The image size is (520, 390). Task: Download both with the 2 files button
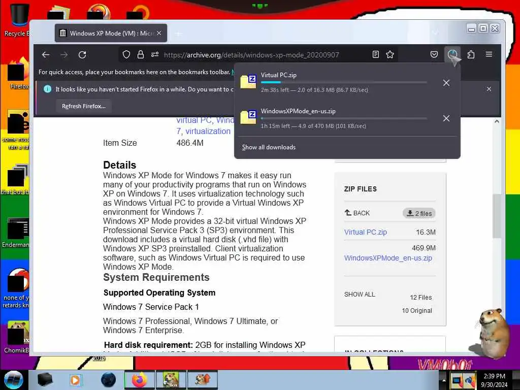pyautogui.click(x=419, y=213)
